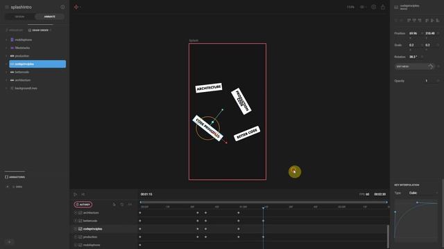Open the view options eye menu

363,7
